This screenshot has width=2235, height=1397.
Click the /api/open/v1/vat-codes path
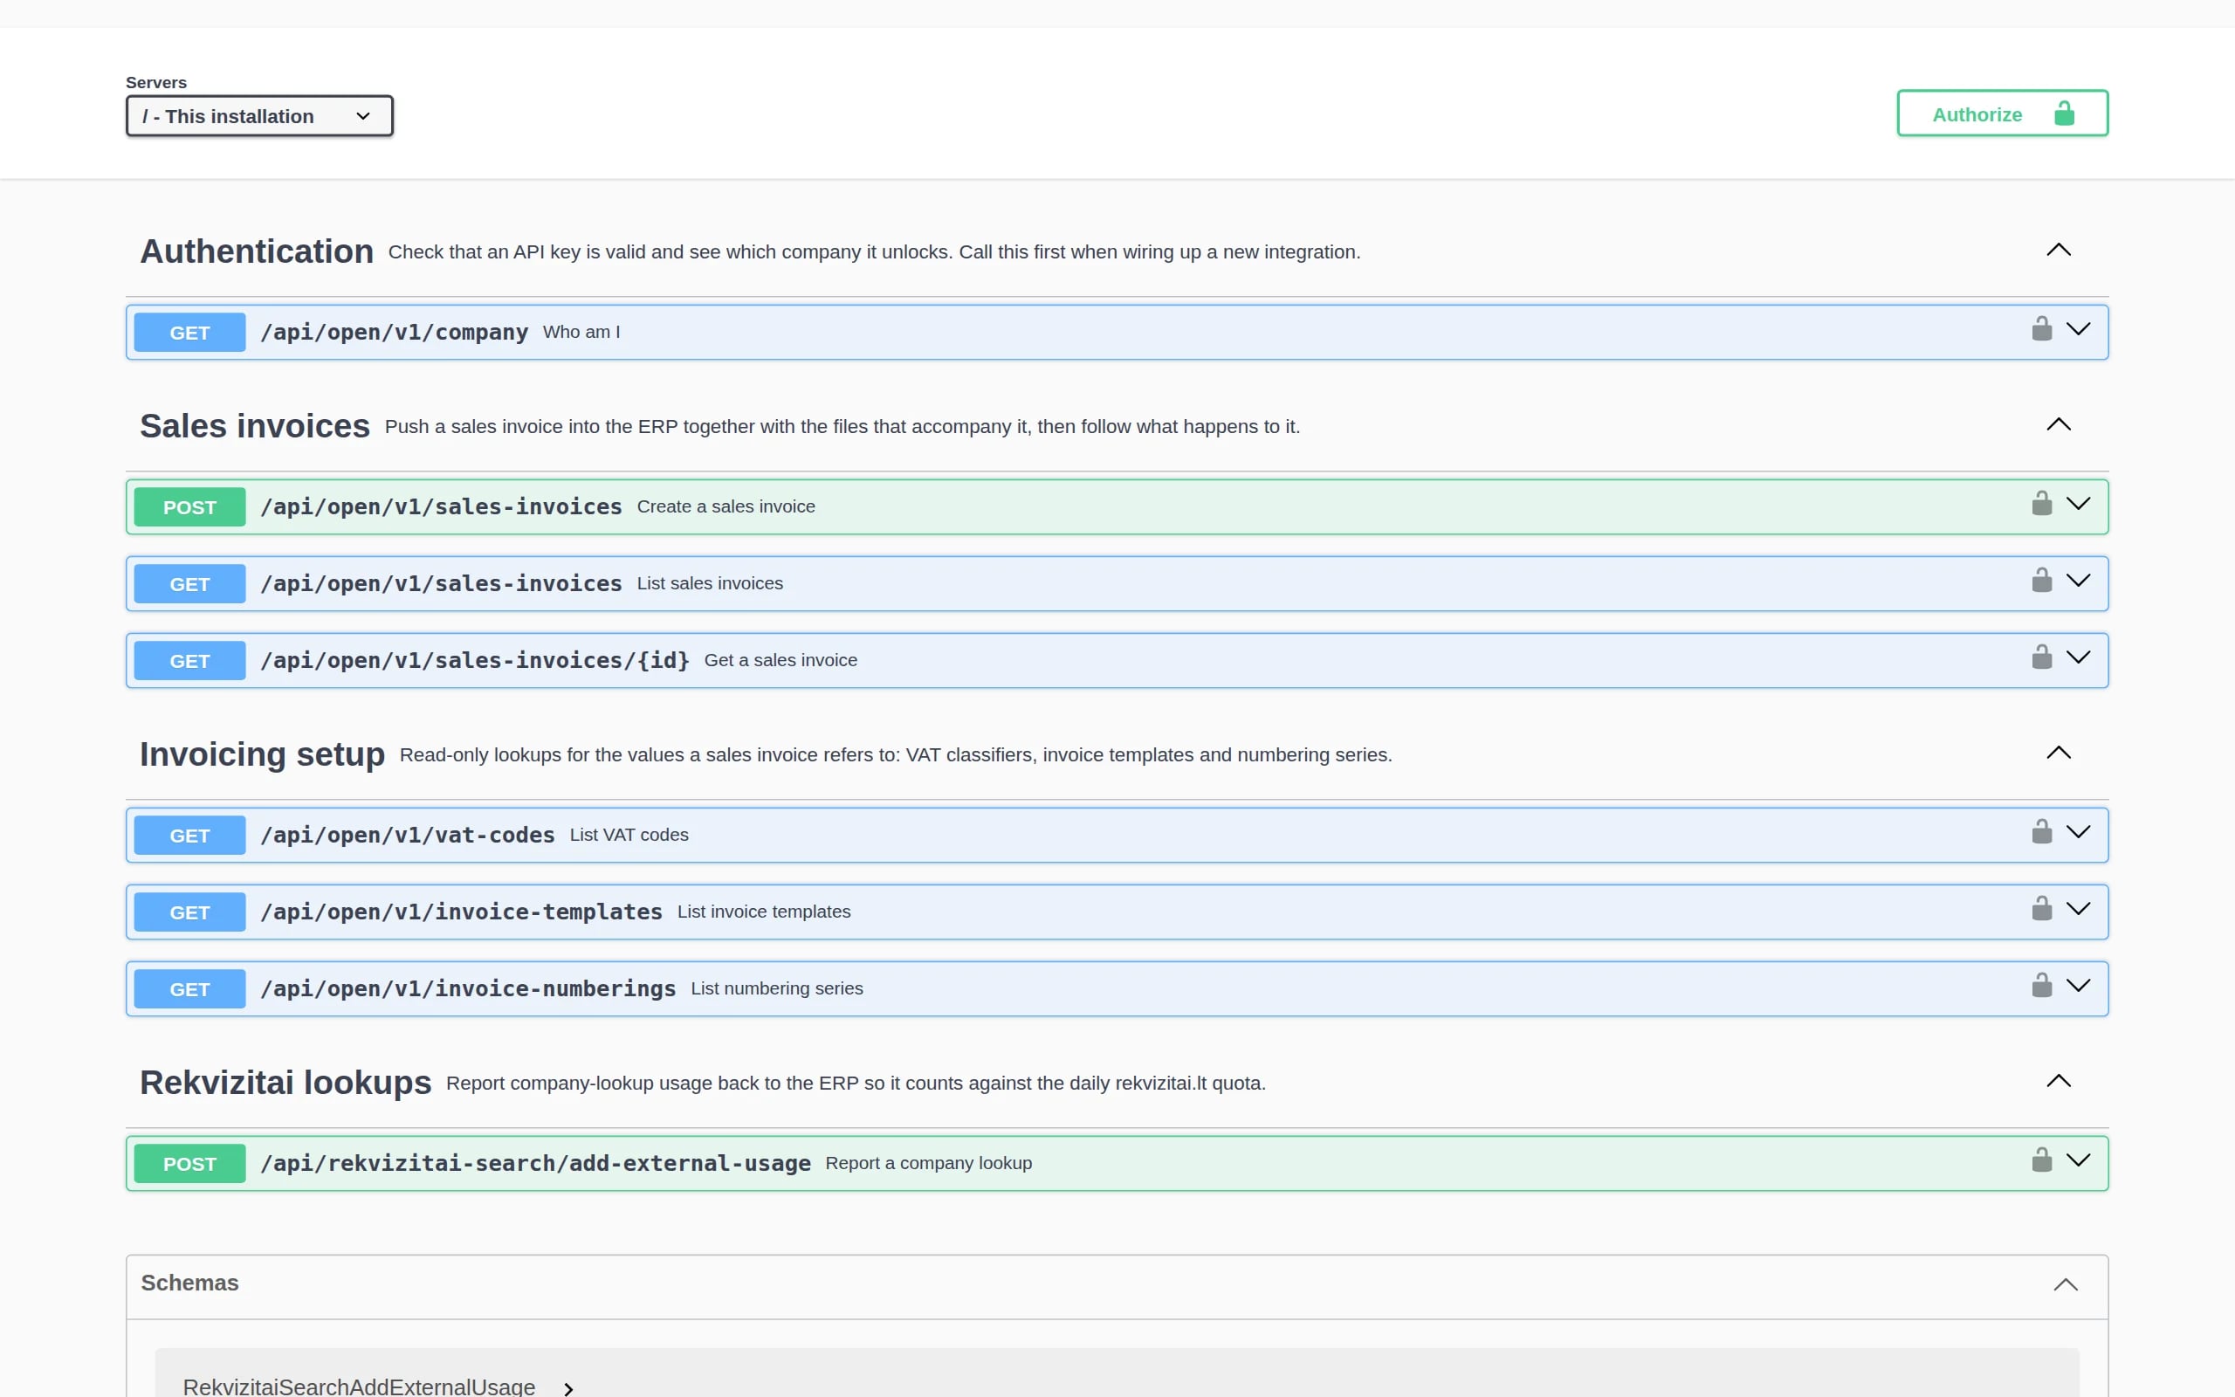click(408, 835)
